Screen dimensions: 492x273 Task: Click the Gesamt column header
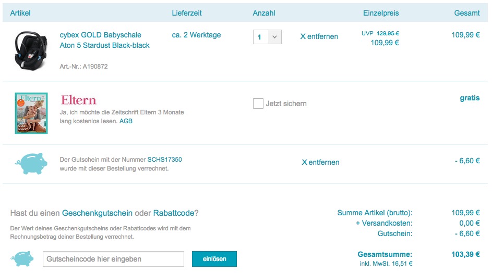point(466,13)
